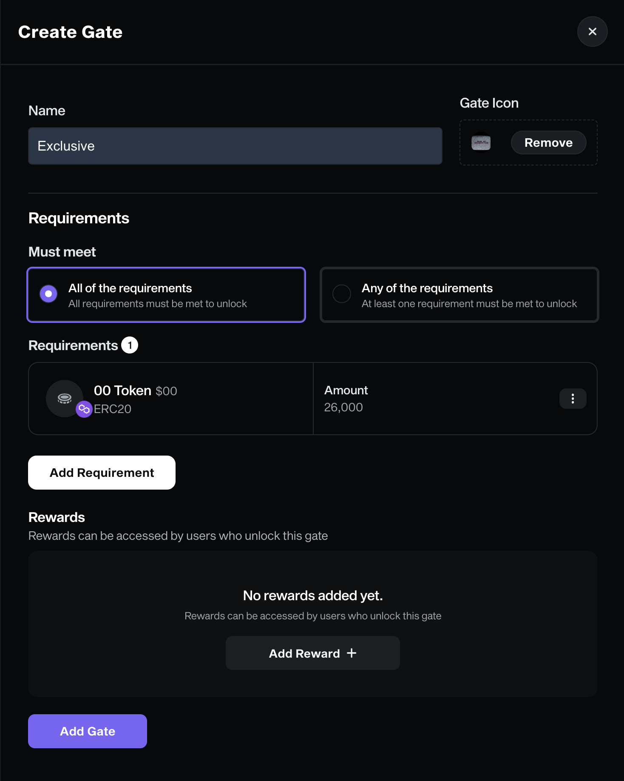Click the Amount value 26,000
The image size is (624, 781).
[x=343, y=408]
